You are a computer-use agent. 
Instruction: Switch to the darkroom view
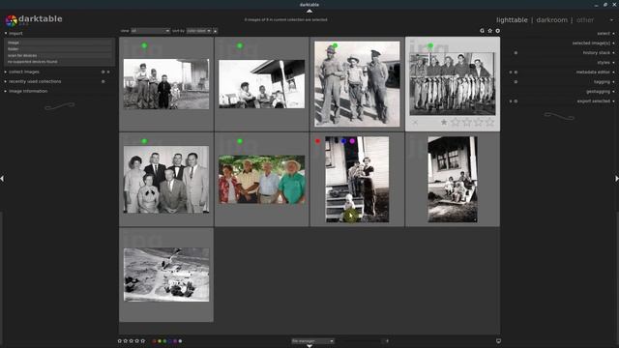point(551,20)
